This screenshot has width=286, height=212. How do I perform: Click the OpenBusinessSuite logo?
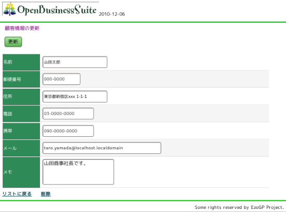click(50, 9)
